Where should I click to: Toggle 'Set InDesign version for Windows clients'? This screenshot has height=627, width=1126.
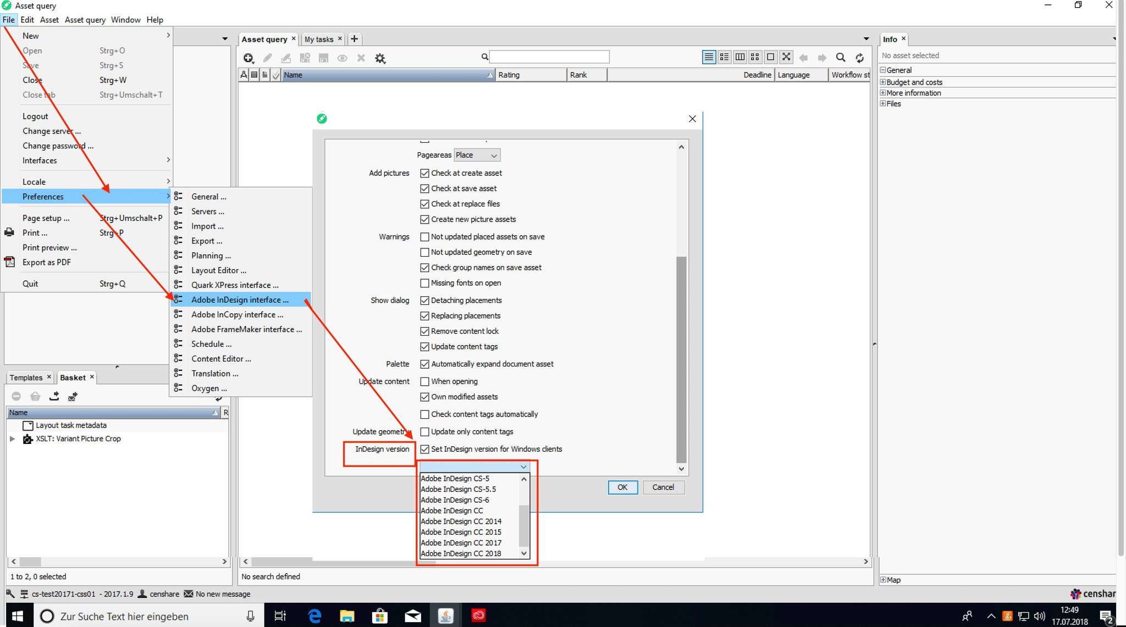(x=424, y=450)
